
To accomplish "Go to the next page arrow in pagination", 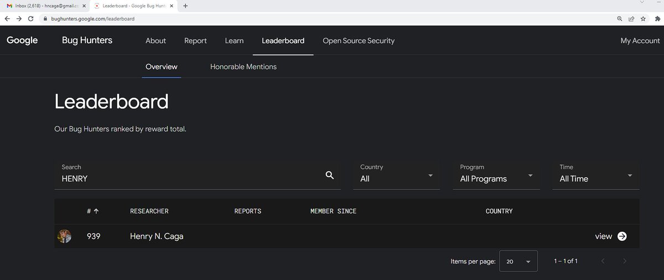I will (x=625, y=261).
